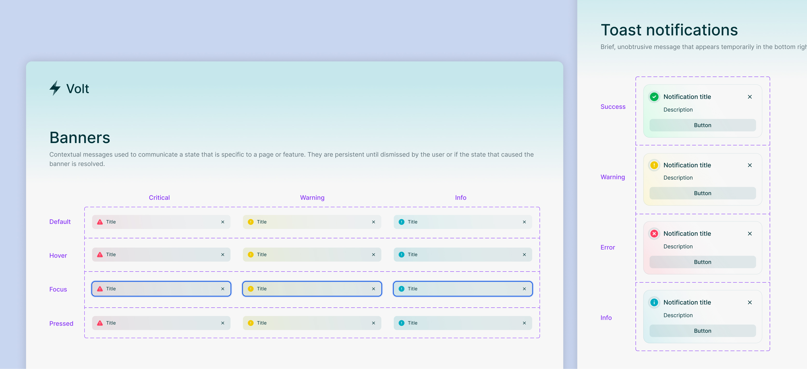Image resolution: width=807 pixels, height=369 pixels.
Task: Close the Focus Warning banner
Action: pos(373,289)
